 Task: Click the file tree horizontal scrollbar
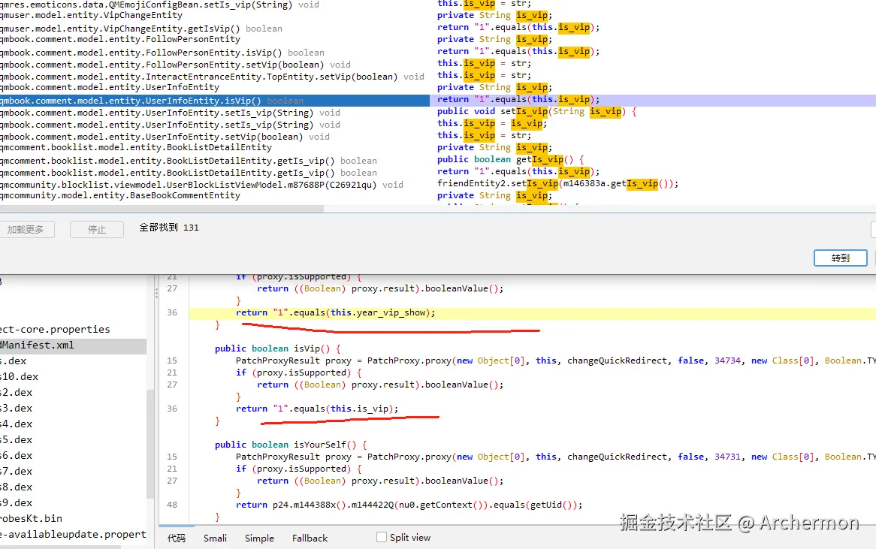[60, 546]
